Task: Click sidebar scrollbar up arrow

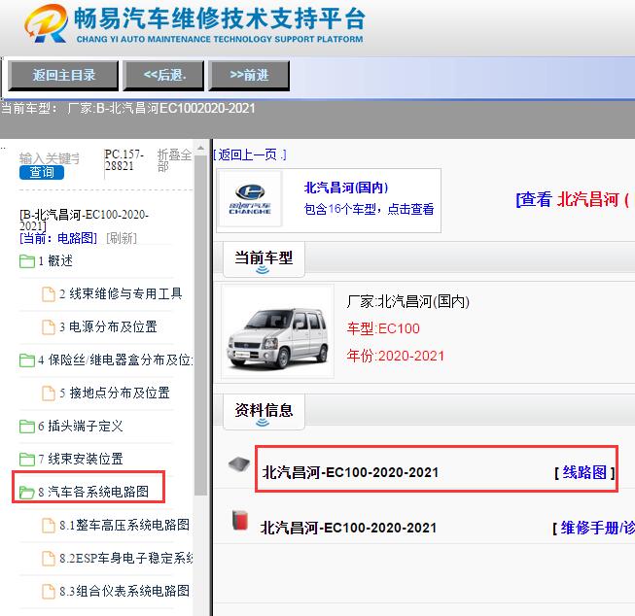Action: coord(200,148)
